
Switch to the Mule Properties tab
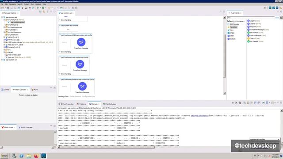(x=66, y=104)
